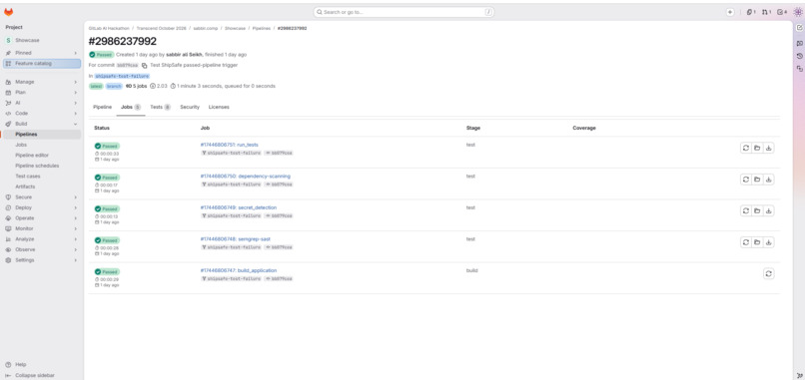Expand the Operate sidebar section

click(x=42, y=218)
